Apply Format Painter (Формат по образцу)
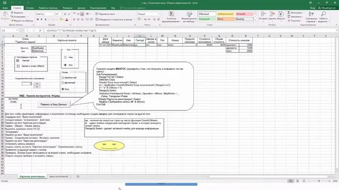This screenshot has height=190, width=339. point(22,21)
